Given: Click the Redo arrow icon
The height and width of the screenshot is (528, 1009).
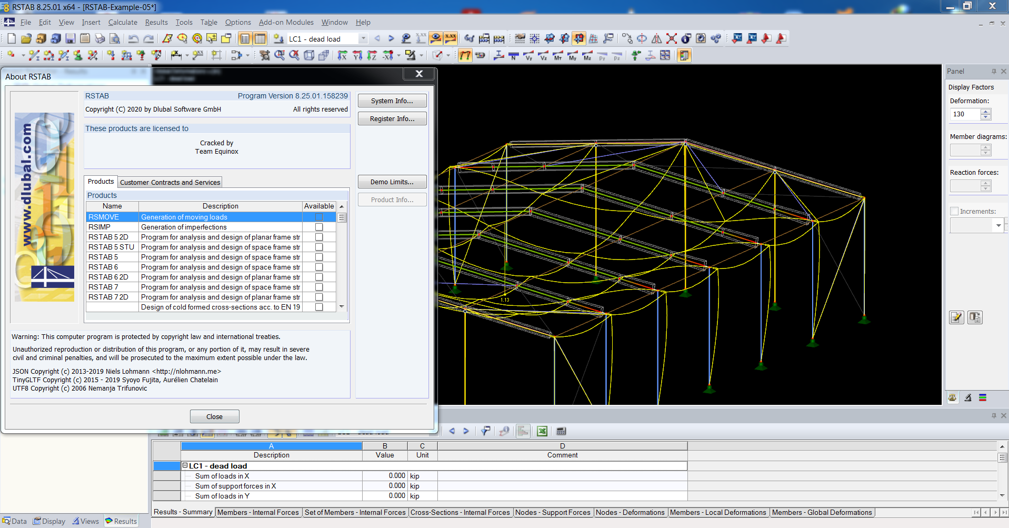Looking at the screenshot, I should tap(149, 38).
